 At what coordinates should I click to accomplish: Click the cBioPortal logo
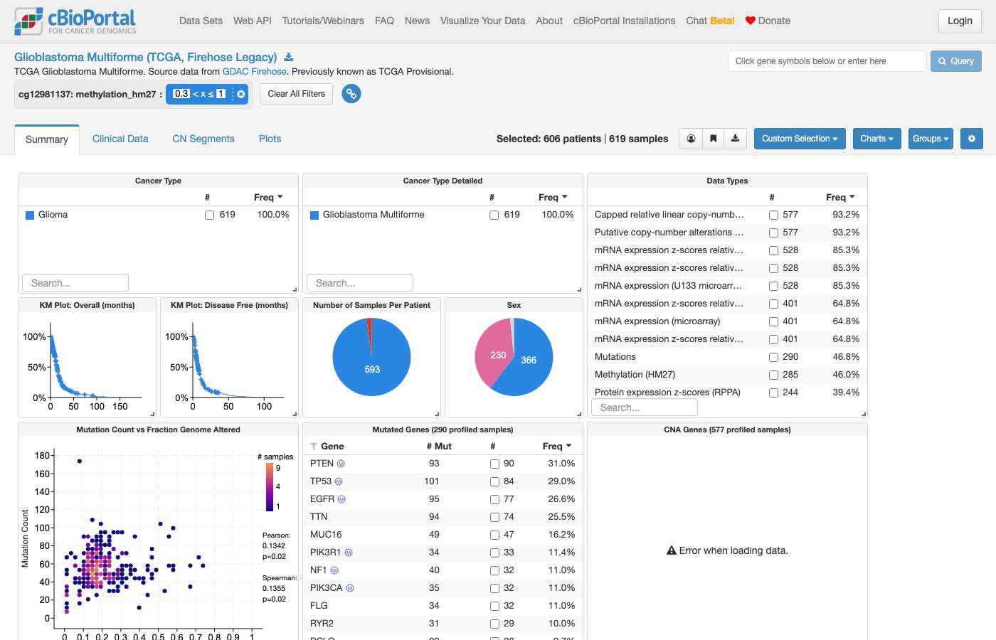(75, 21)
